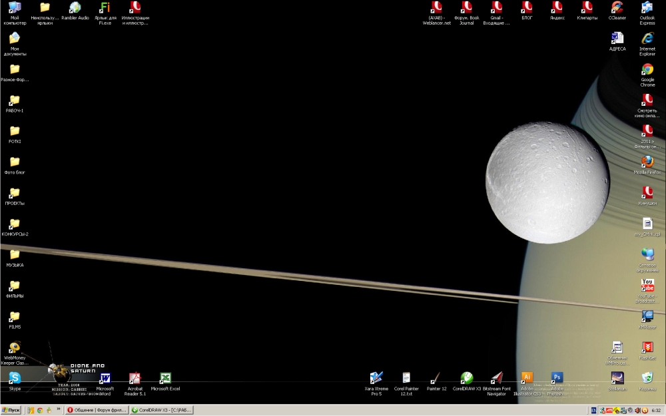Open the Сетевое окружение icon
Screen dimensions: 666x416
coord(647,260)
